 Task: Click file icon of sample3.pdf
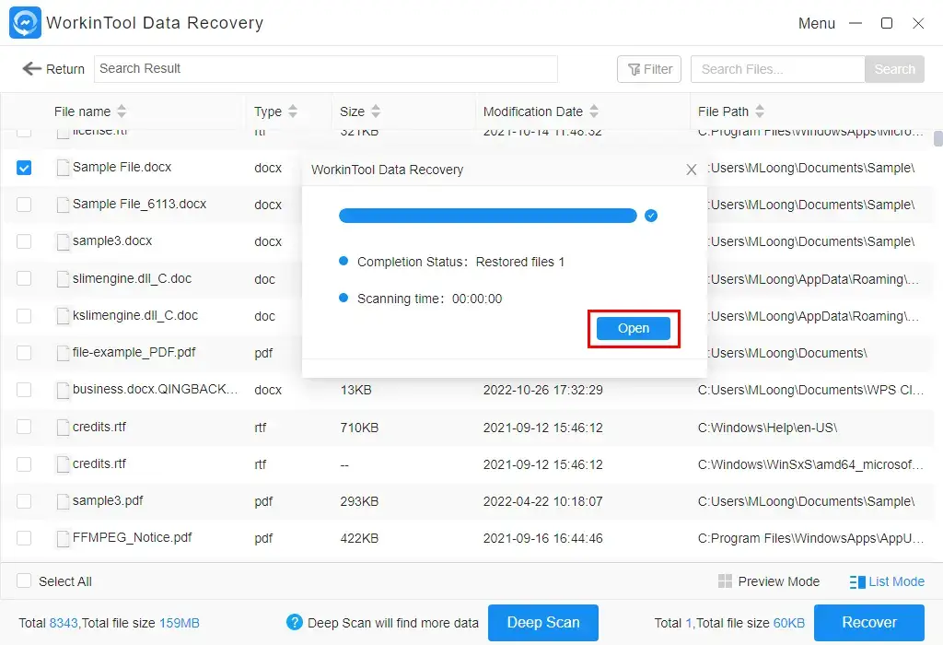(x=63, y=501)
